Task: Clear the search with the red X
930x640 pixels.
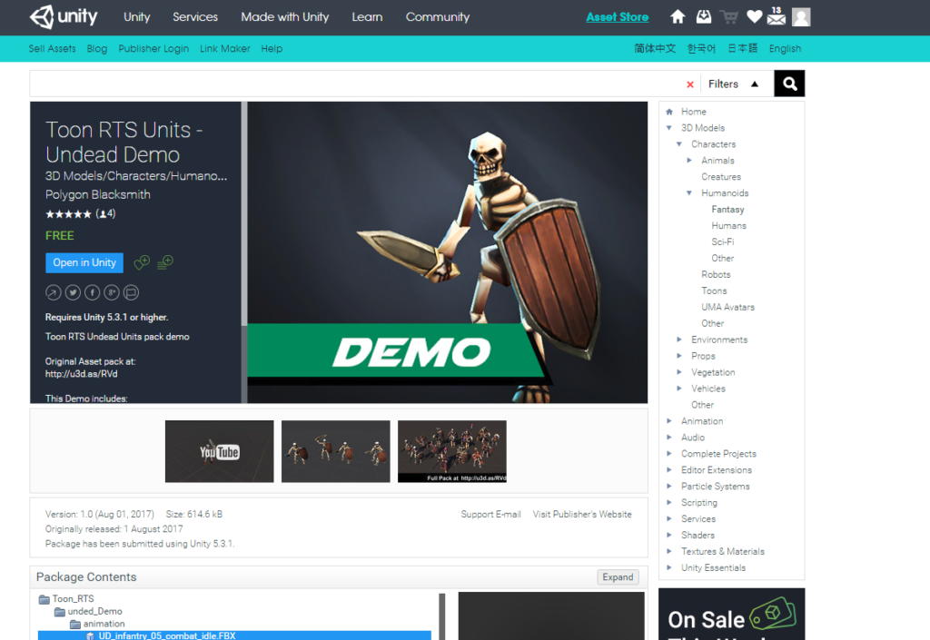Action: click(690, 84)
